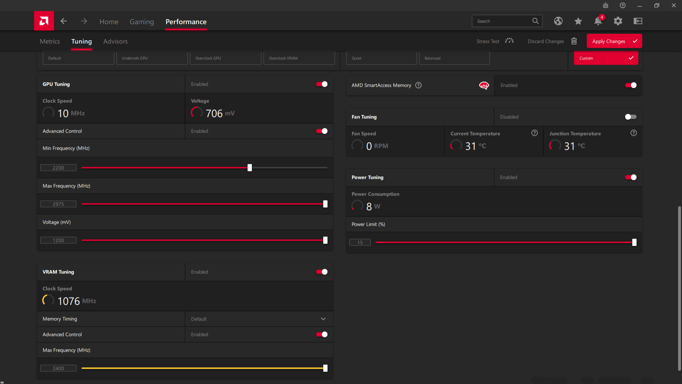Viewport: 682px width, 384px height.
Task: Toggle GPU Tuning switch
Action: coord(322,84)
